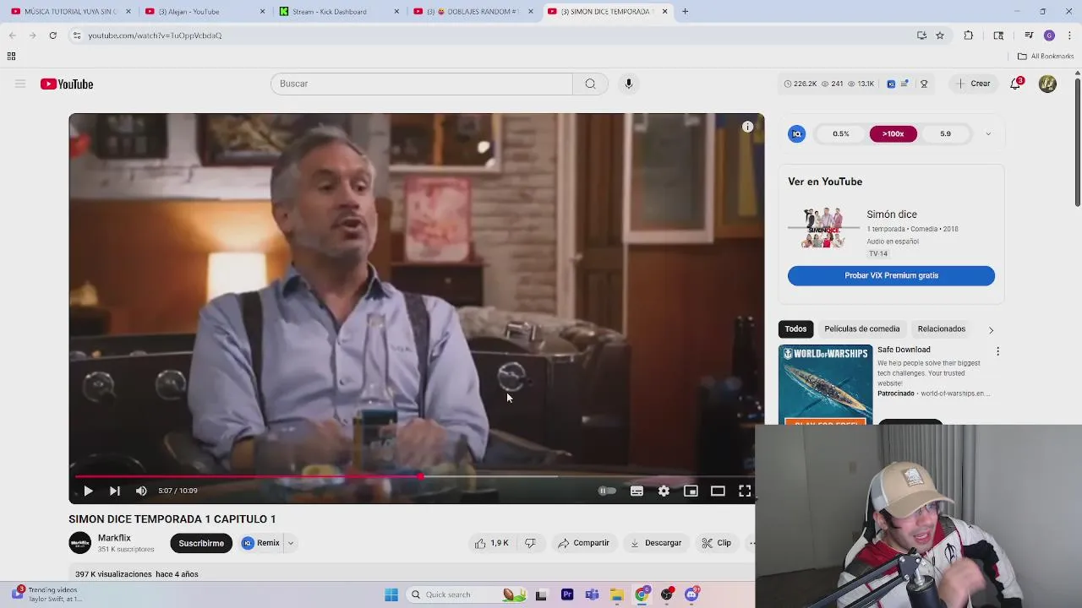This screenshot has width=1082, height=608.
Task: Open the account avatar menu
Action: pos(1047,84)
